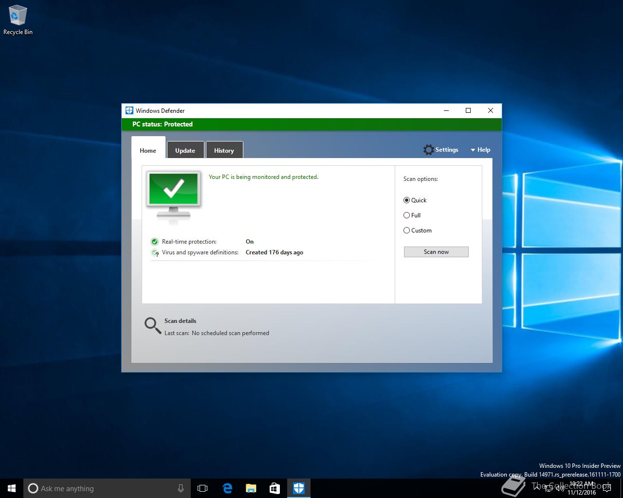The image size is (623, 498).
Task: Click 'Your PC is being monitored and protected.'
Action: (x=263, y=177)
